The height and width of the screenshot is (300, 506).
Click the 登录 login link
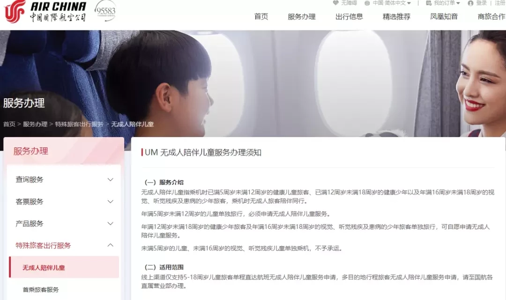click(482, 3)
